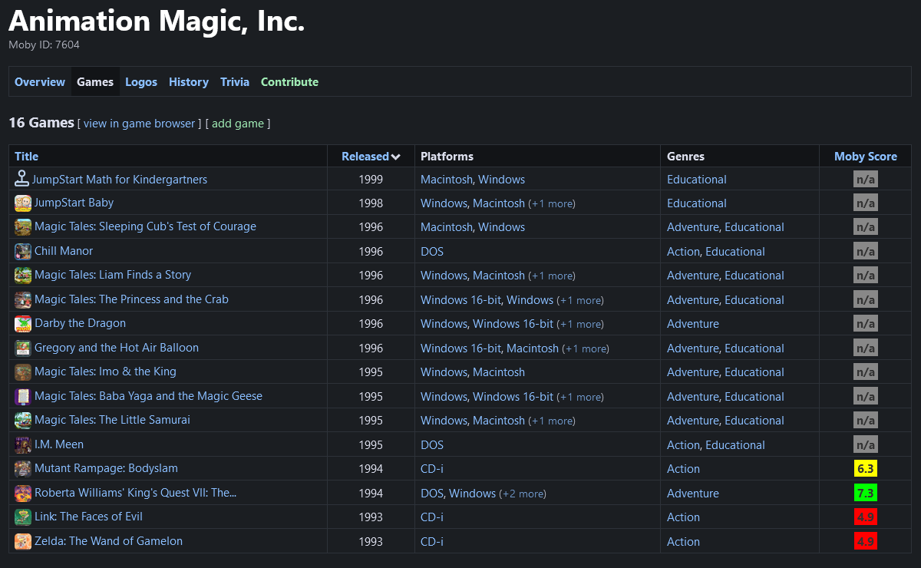This screenshot has height=568, width=921.
Task: Click the n/a score for JumpStart Baby
Action: pos(866,203)
